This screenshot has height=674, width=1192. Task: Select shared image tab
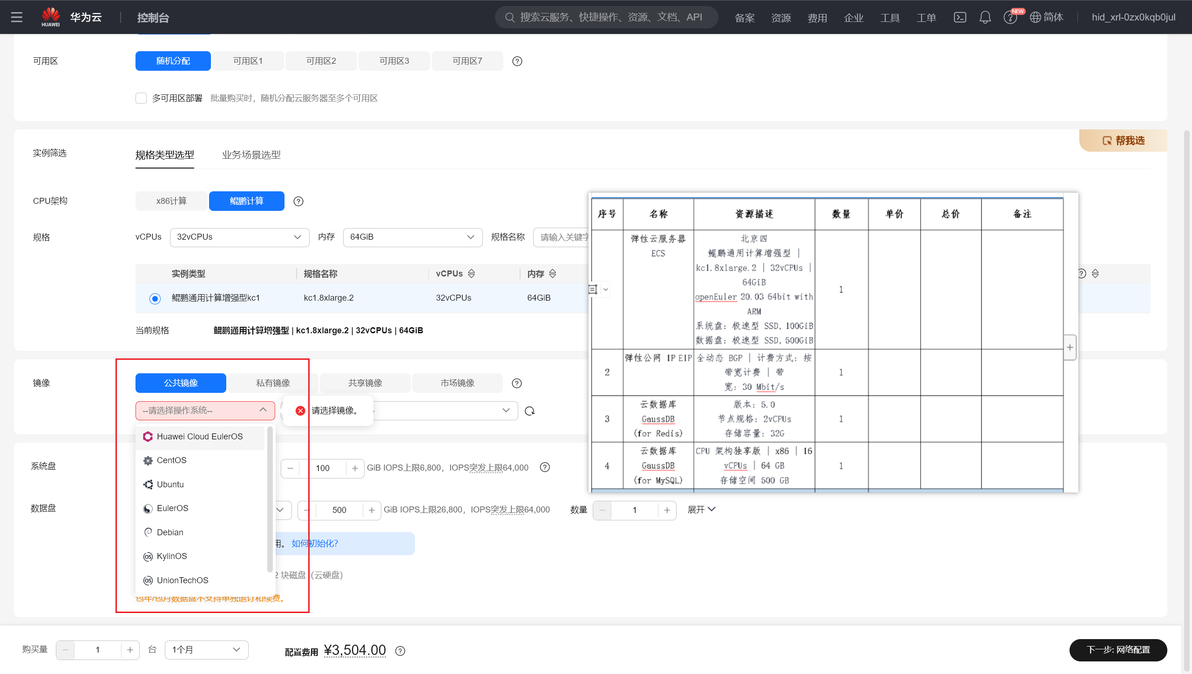point(365,383)
